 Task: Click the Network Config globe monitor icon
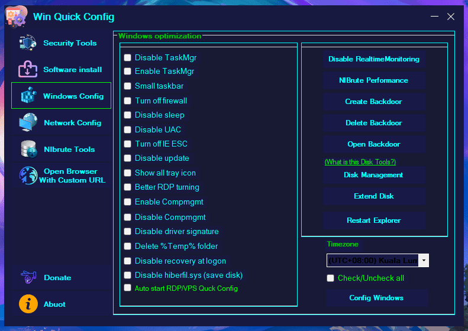[x=28, y=122]
